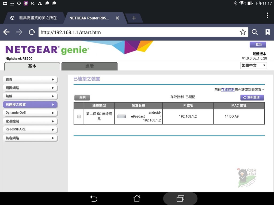The width and height of the screenshot is (274, 205).
Task: Click the firmware version V1.0.0.56_1.0.28 text
Action: [x=254, y=58]
